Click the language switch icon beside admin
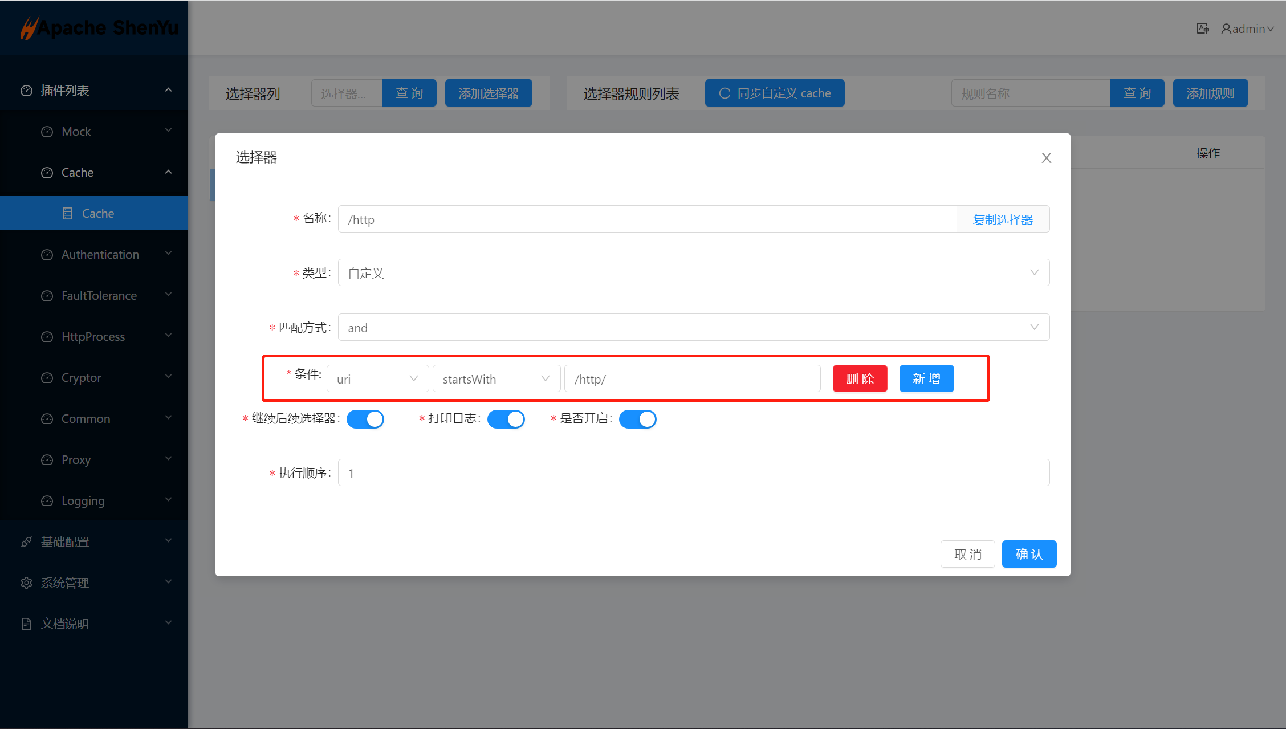This screenshot has width=1286, height=729. click(1202, 28)
